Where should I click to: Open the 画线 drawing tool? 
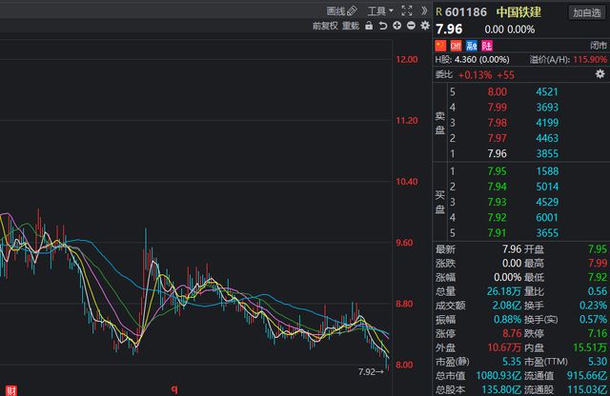coord(340,11)
